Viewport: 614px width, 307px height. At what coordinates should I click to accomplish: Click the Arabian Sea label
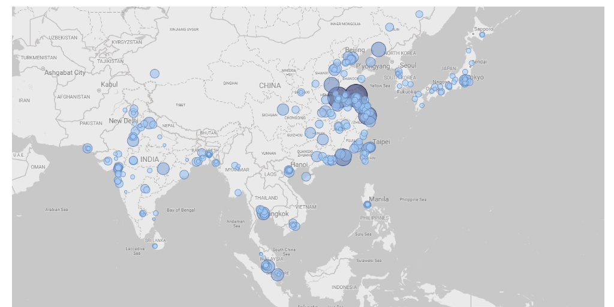[x=57, y=209]
